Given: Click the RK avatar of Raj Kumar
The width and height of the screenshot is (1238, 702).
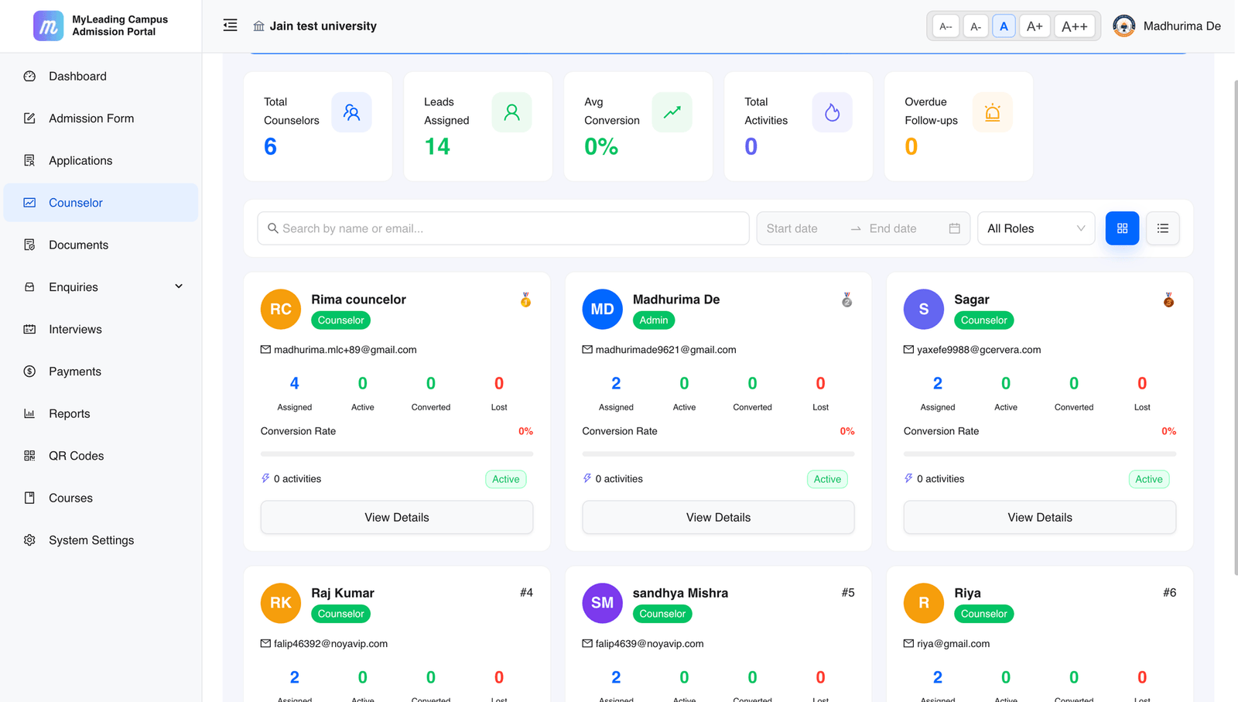Looking at the screenshot, I should (281, 603).
